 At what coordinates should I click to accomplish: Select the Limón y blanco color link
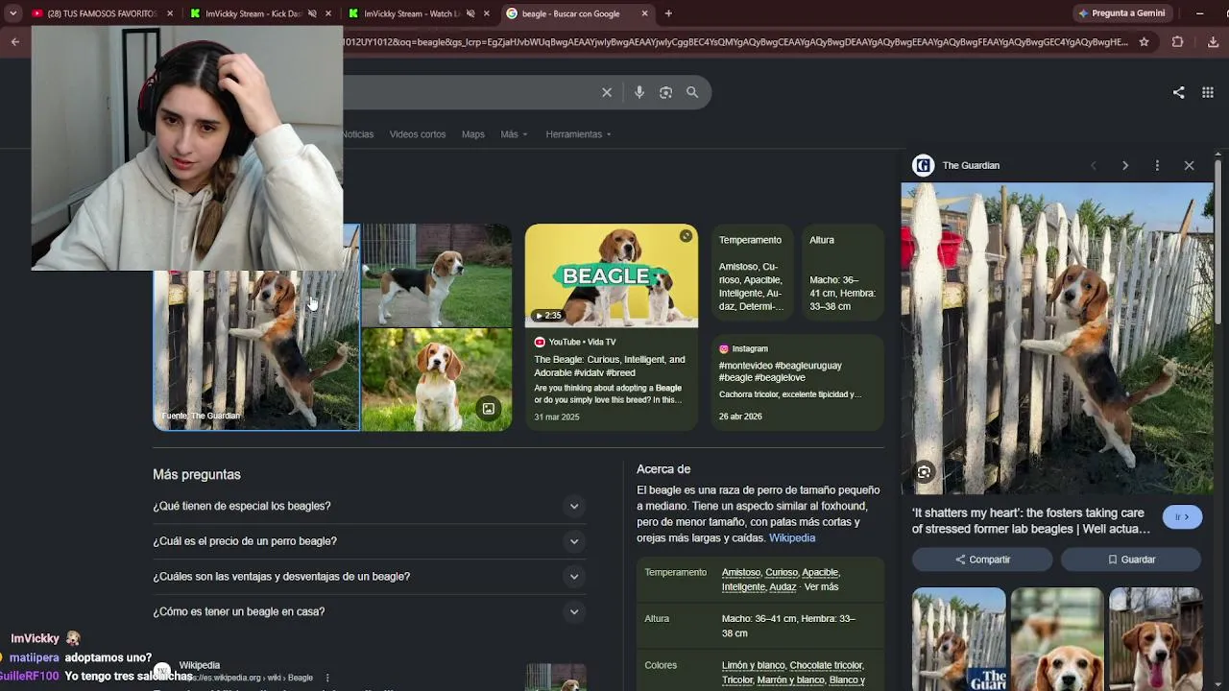[x=754, y=665]
